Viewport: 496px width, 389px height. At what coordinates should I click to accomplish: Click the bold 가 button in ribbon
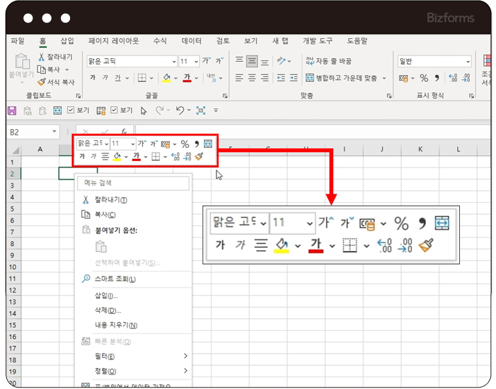tap(93, 78)
